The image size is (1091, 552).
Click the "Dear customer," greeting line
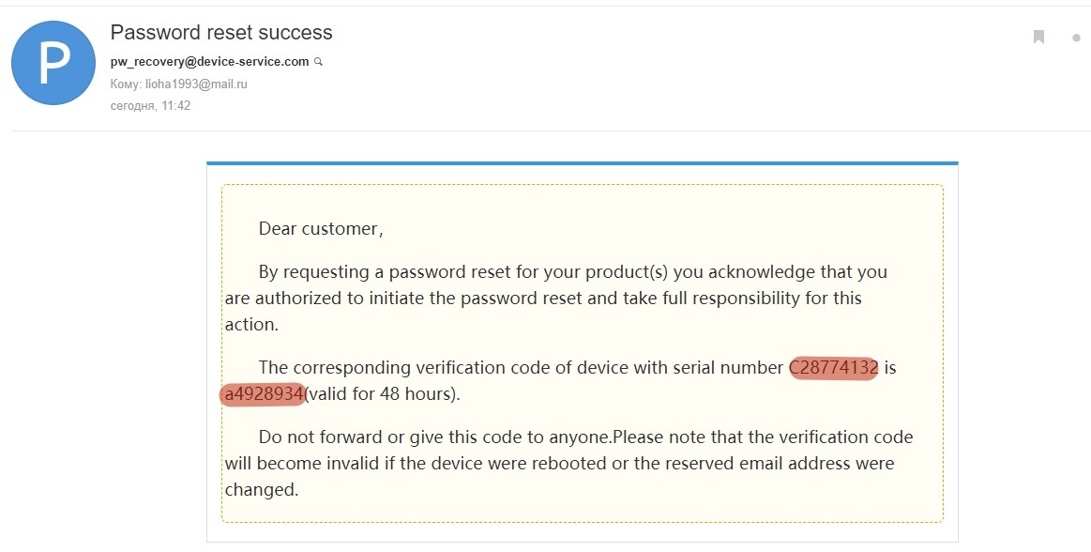coord(321,229)
